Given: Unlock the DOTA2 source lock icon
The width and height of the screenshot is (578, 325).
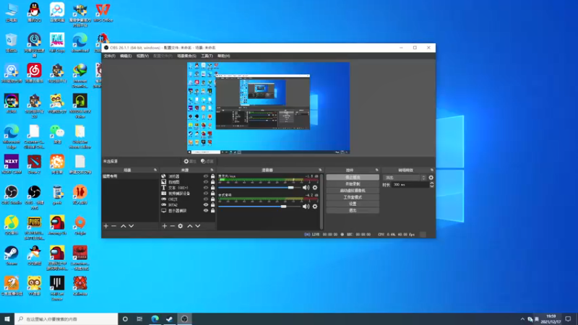Looking at the screenshot, I should point(212,205).
